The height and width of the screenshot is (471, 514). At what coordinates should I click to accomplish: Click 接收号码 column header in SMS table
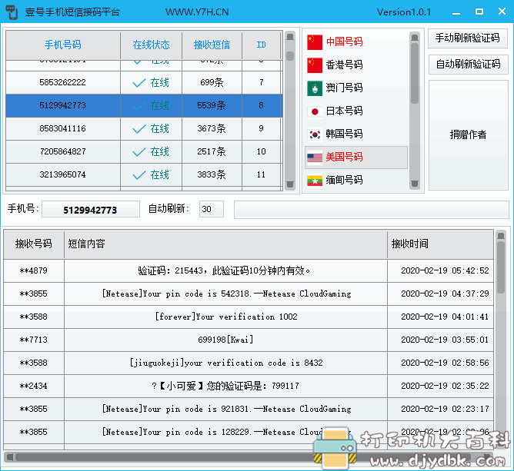(34, 244)
